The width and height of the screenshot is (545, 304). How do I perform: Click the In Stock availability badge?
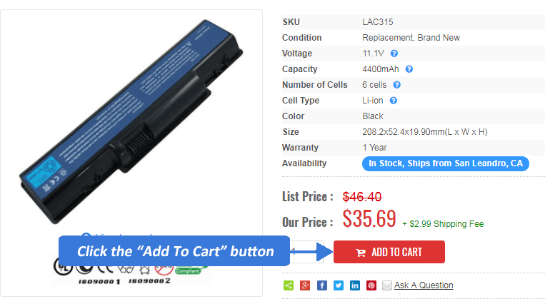pos(445,163)
